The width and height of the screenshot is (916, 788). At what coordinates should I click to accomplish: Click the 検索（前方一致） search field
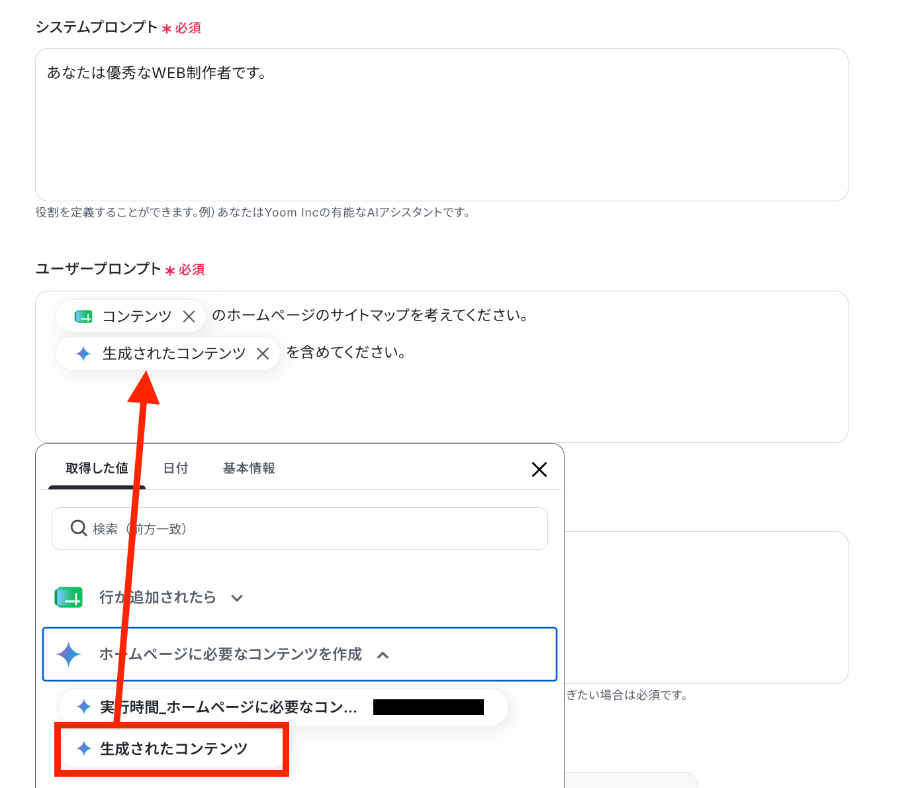click(x=300, y=528)
